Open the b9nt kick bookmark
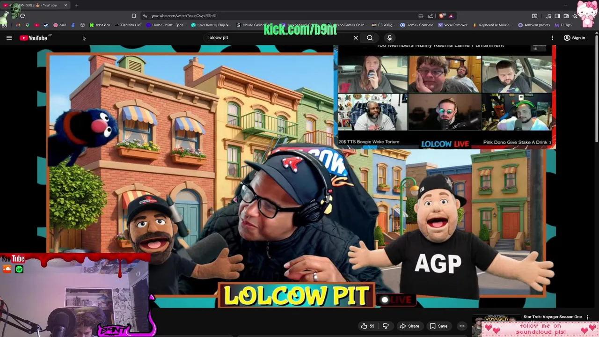599x337 pixels. (x=100, y=25)
